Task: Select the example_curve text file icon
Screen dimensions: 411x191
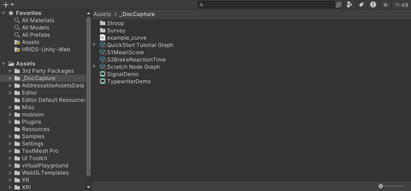Action: [103, 38]
